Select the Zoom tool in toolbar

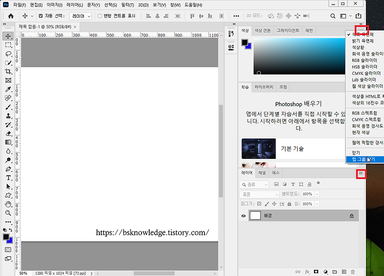tap(8, 213)
